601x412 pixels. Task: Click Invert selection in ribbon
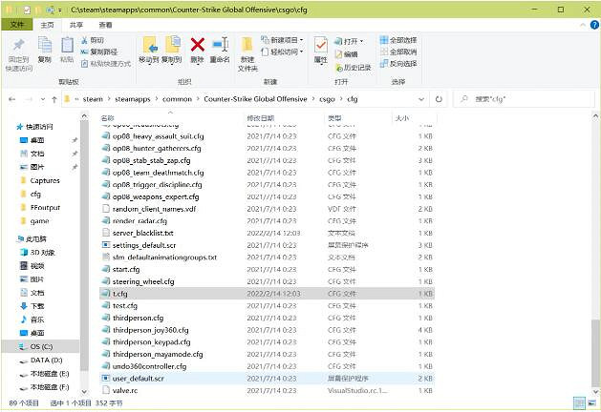(x=398, y=64)
